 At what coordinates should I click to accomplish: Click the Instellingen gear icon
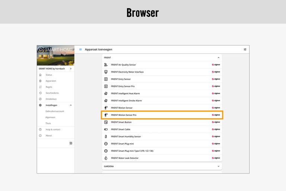40,105
